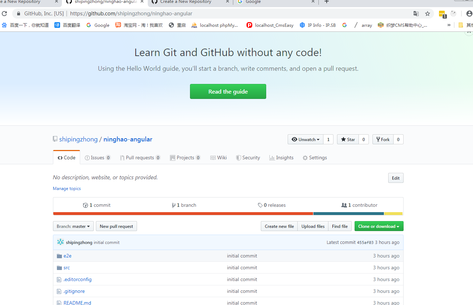The image size is (473, 305).
Task: Click the padlock site info icon
Action: (19, 14)
